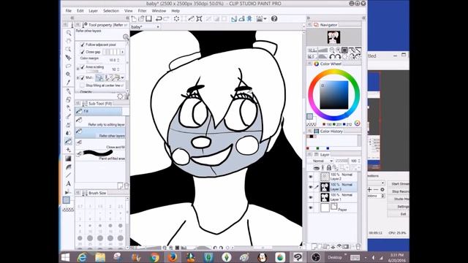Image resolution: width=468 pixels, height=263 pixels.
Task: Open the Window menu
Action: pyautogui.click(x=159, y=11)
